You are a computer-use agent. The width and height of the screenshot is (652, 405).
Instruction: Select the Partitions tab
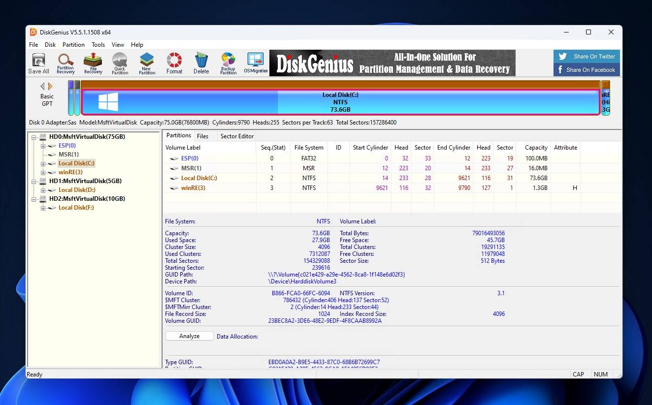[x=179, y=136]
